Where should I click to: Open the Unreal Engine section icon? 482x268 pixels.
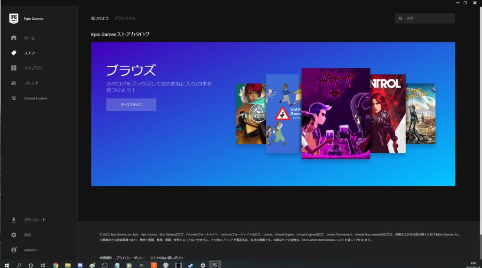pos(14,98)
